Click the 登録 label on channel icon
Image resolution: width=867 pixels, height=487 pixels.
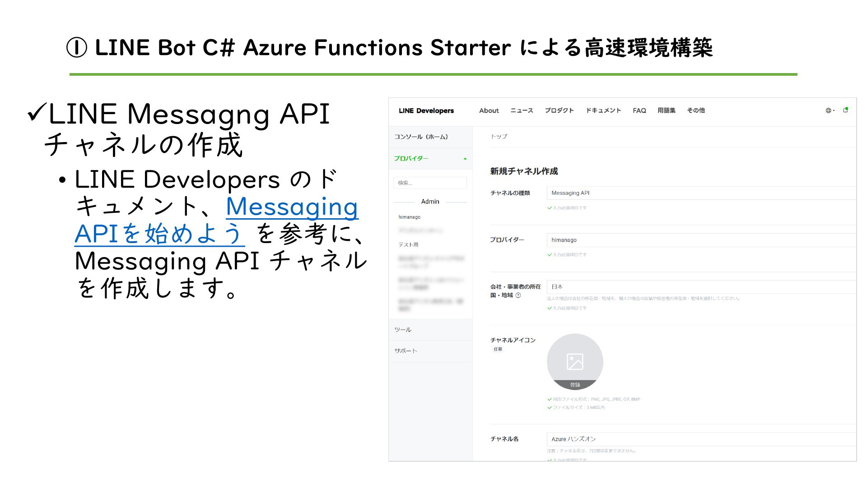point(575,385)
